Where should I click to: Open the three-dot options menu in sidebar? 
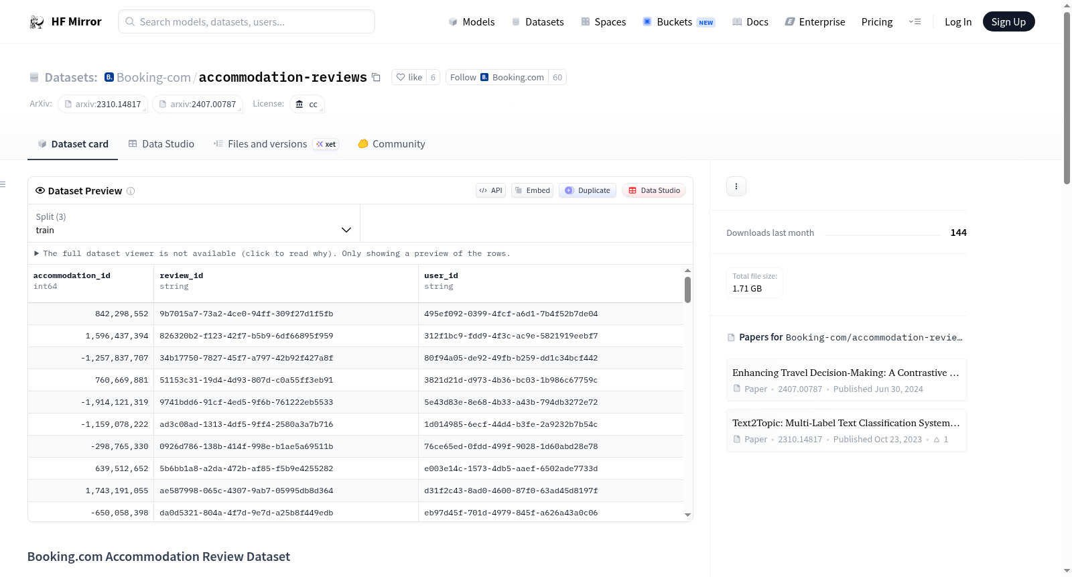[x=736, y=186]
